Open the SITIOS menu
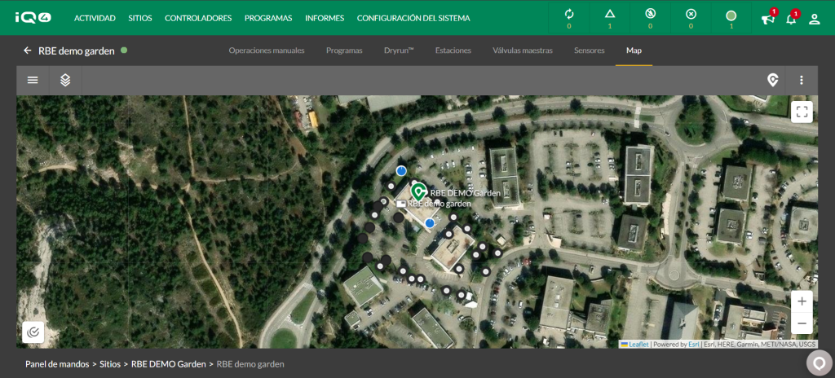The width and height of the screenshot is (835, 378). (x=140, y=18)
